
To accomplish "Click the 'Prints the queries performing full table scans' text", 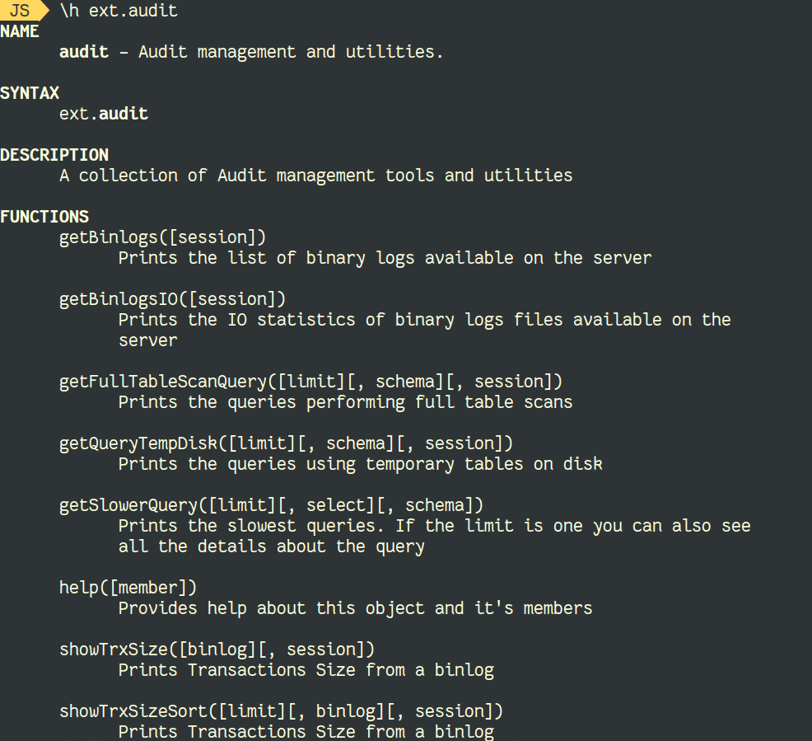I will tap(345, 402).
